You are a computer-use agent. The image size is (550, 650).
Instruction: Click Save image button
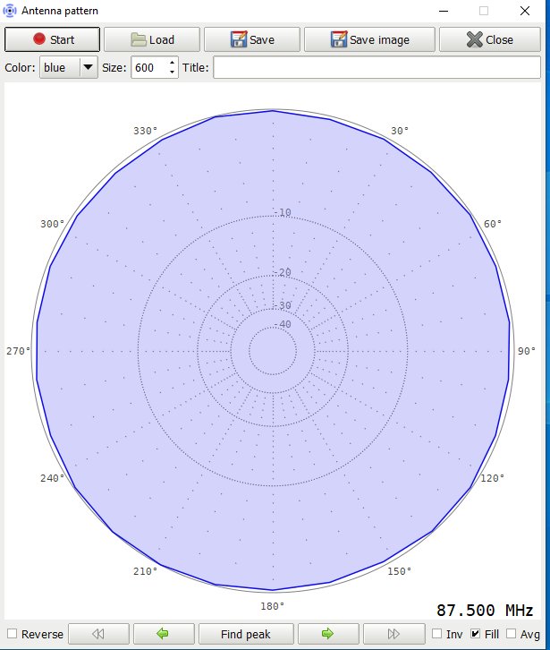[x=369, y=39]
